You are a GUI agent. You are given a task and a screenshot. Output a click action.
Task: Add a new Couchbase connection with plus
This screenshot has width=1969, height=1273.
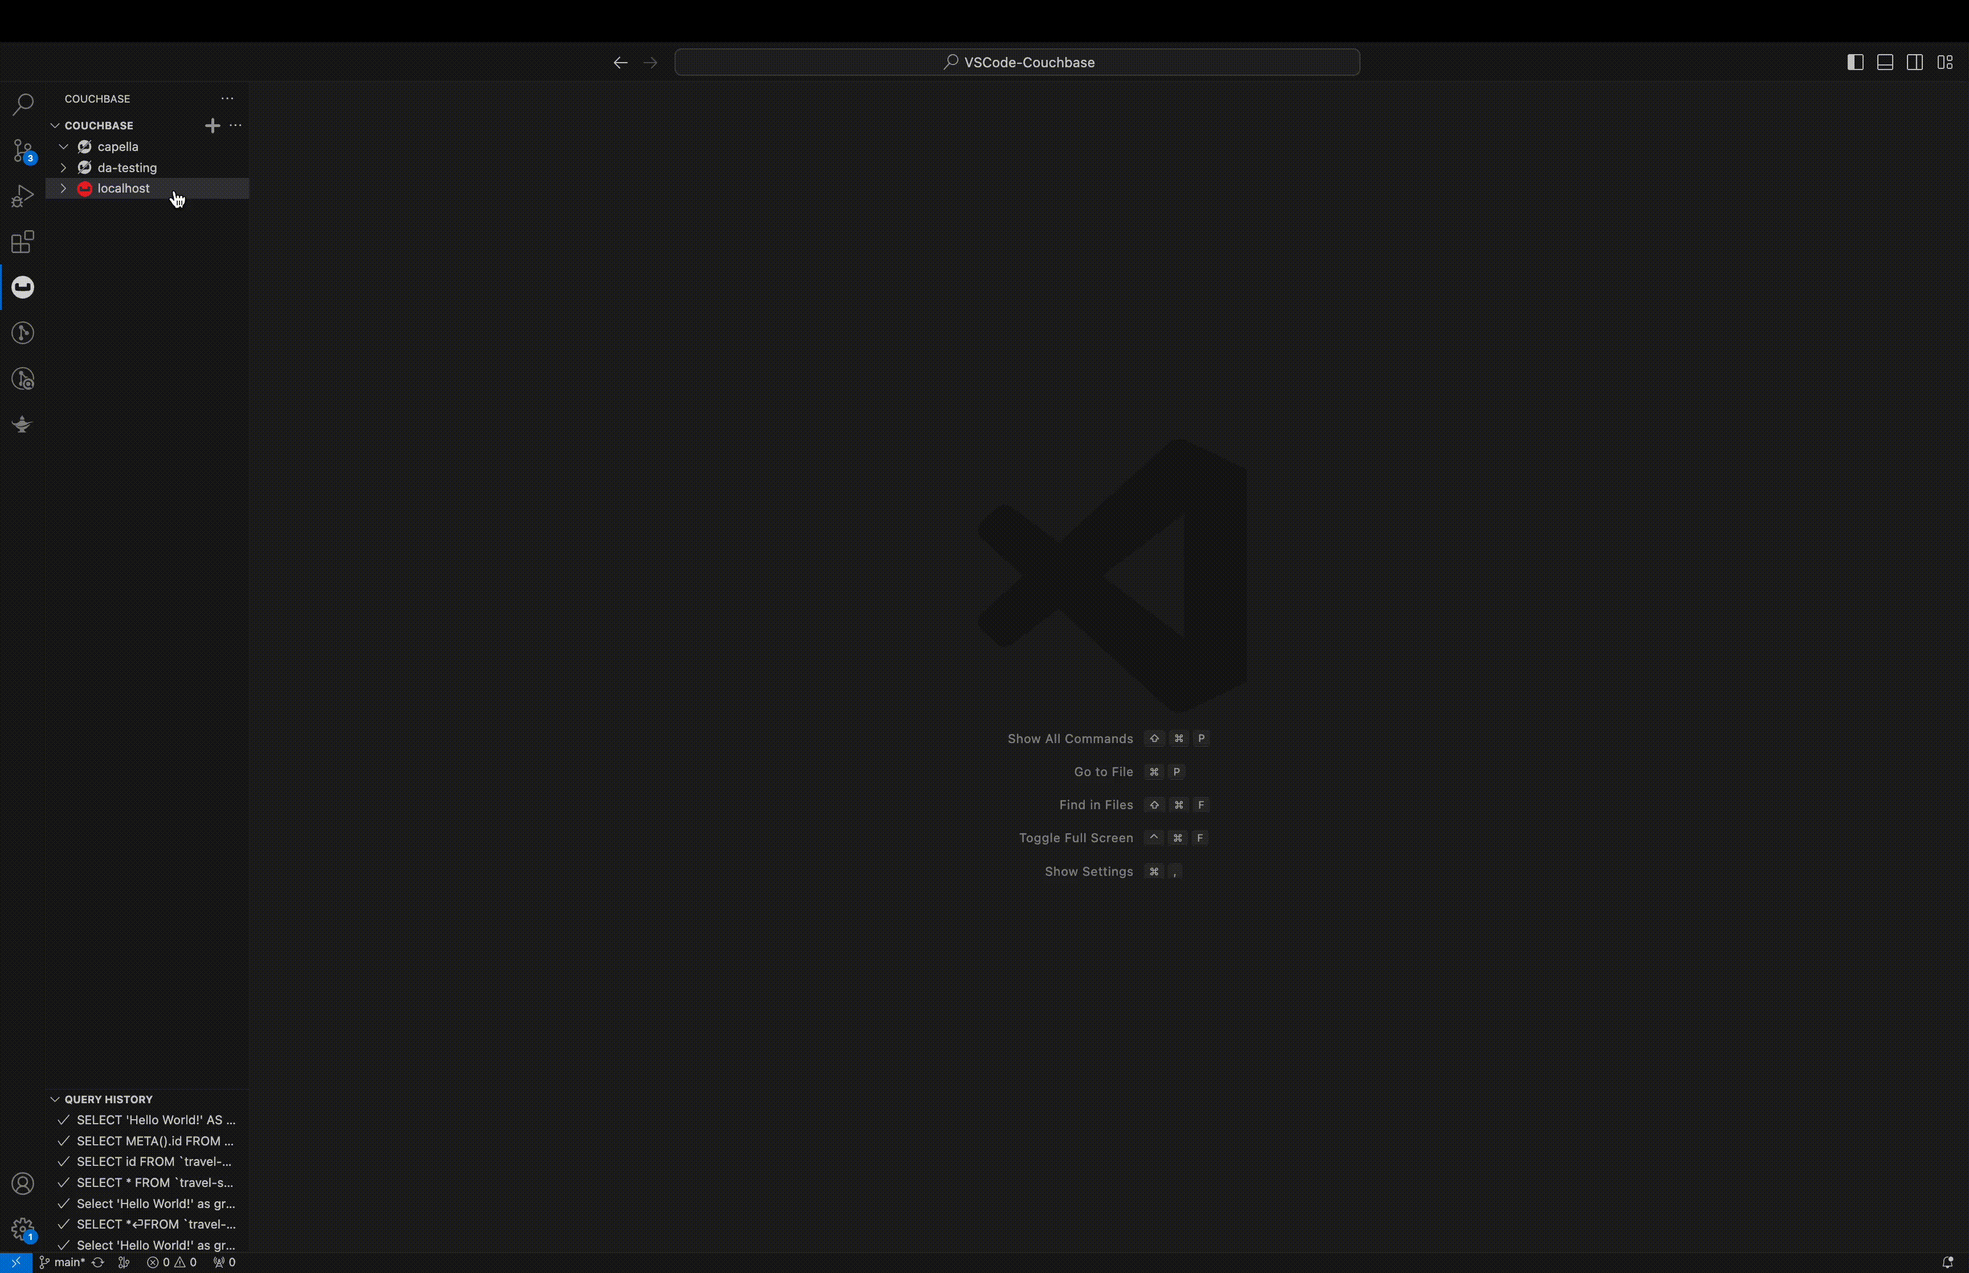[x=213, y=125]
